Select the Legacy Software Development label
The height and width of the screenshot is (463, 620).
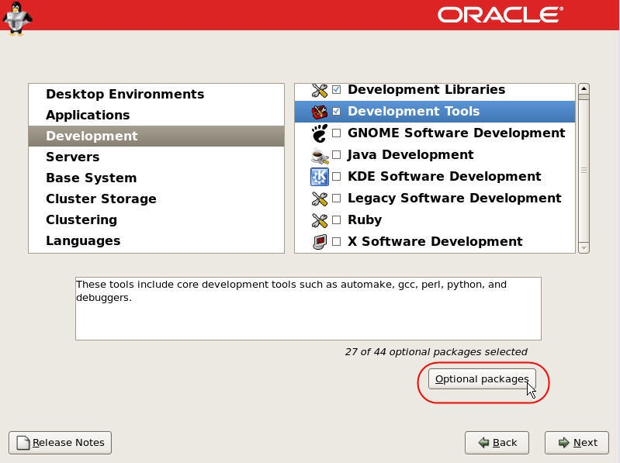454,199
